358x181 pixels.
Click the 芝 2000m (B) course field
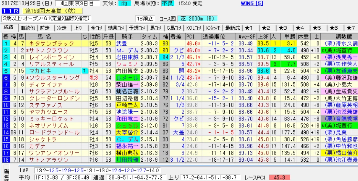click(198, 18)
